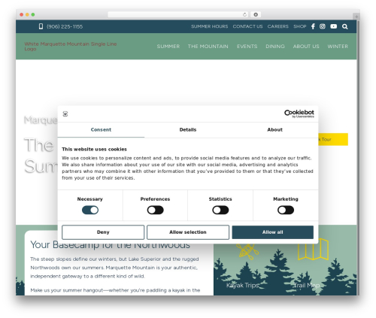The height and width of the screenshot is (318, 376).
Task: Switch to the Details tab
Action: pos(188,130)
